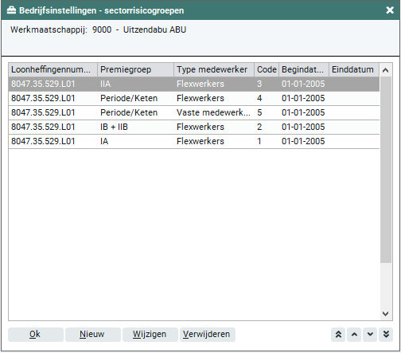Jump to first record with double-up arrow
The width and height of the screenshot is (401, 353).
(x=338, y=335)
